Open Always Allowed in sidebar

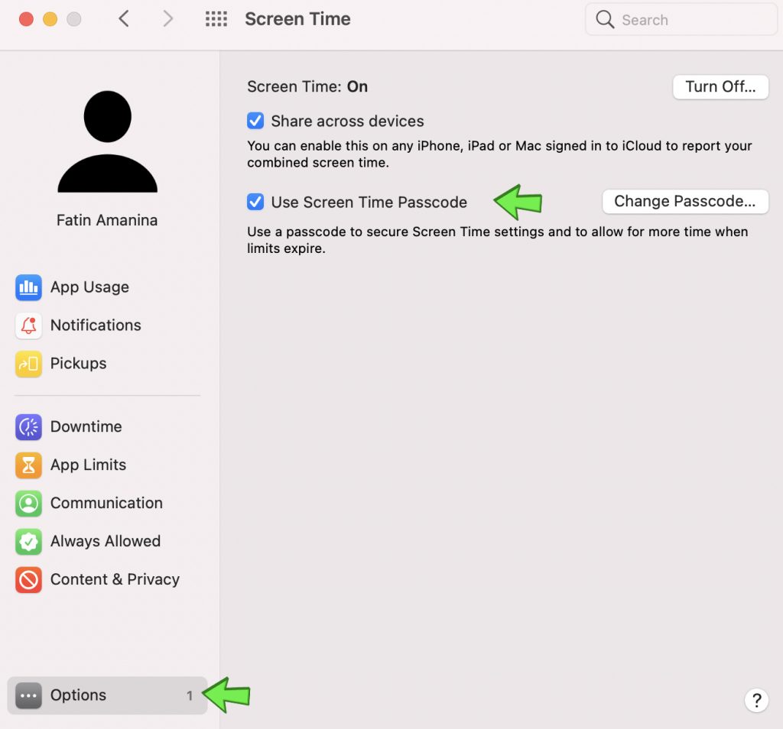click(106, 541)
